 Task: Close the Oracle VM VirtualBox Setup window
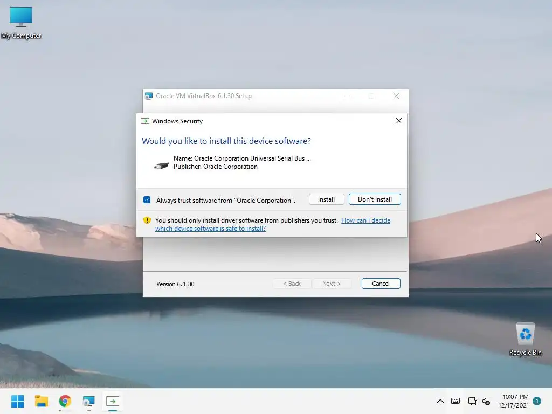pyautogui.click(x=396, y=96)
